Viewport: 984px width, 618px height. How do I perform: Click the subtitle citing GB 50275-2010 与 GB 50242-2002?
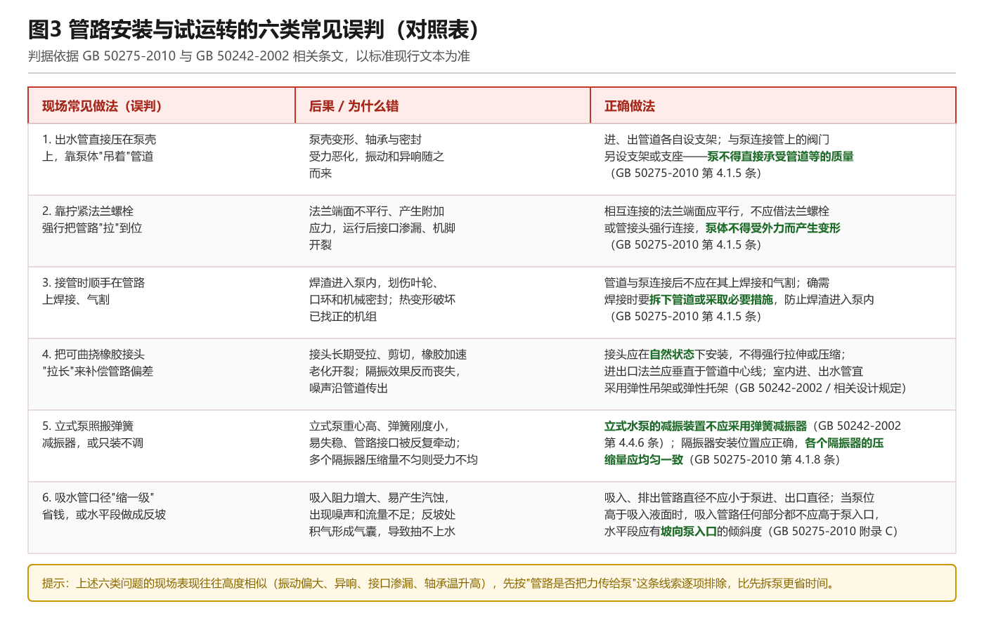pyautogui.click(x=249, y=56)
